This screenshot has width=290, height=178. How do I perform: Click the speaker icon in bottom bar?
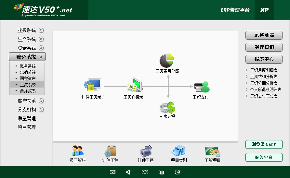pos(129,172)
